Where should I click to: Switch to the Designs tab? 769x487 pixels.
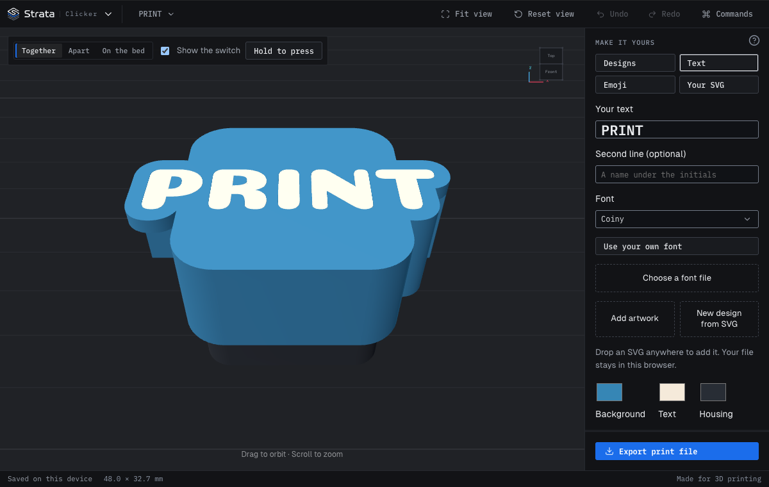[x=635, y=63]
